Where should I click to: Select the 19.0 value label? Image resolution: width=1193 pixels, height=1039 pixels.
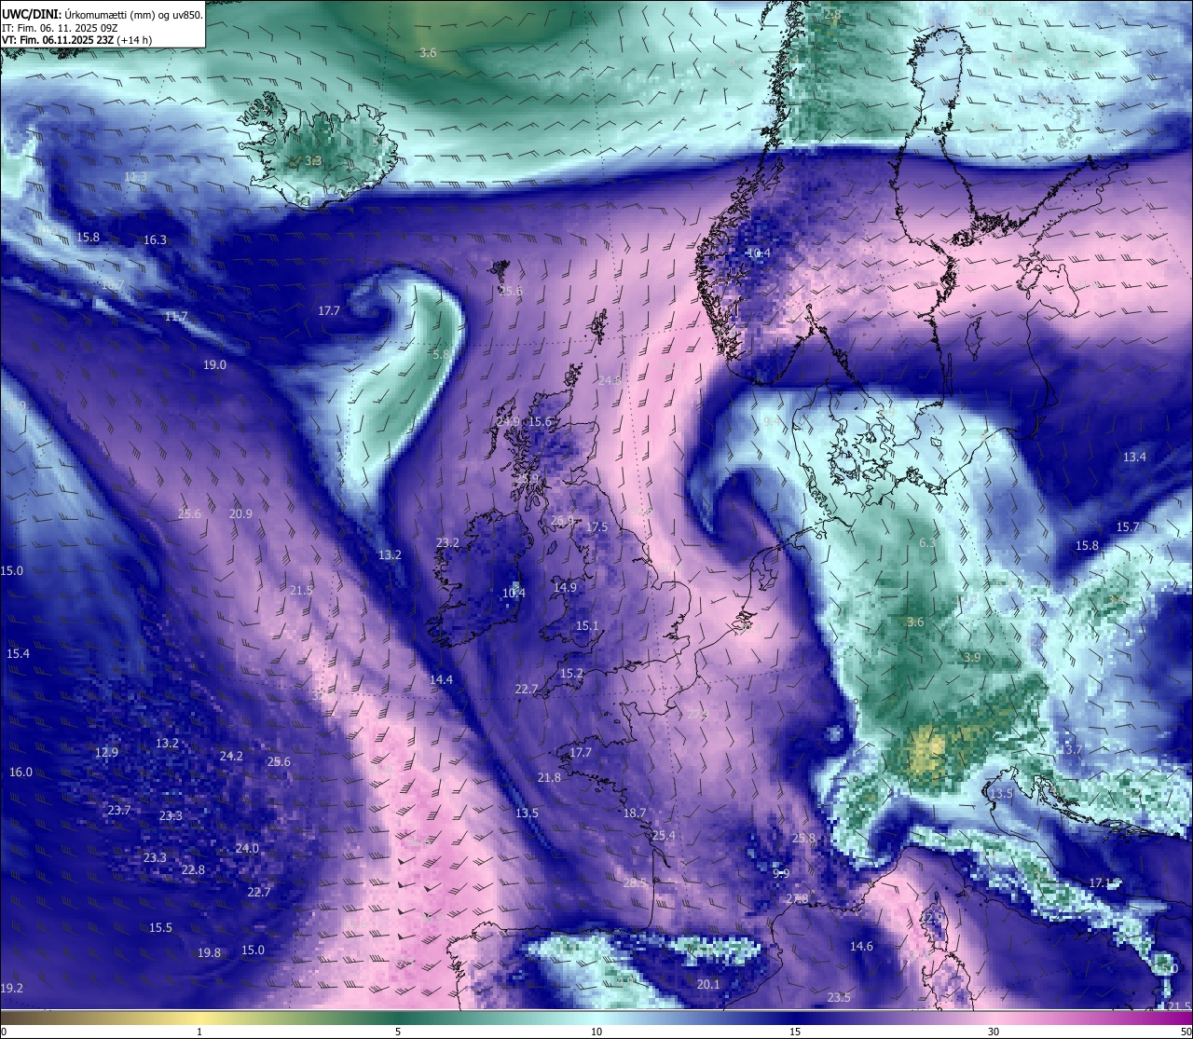click(214, 365)
